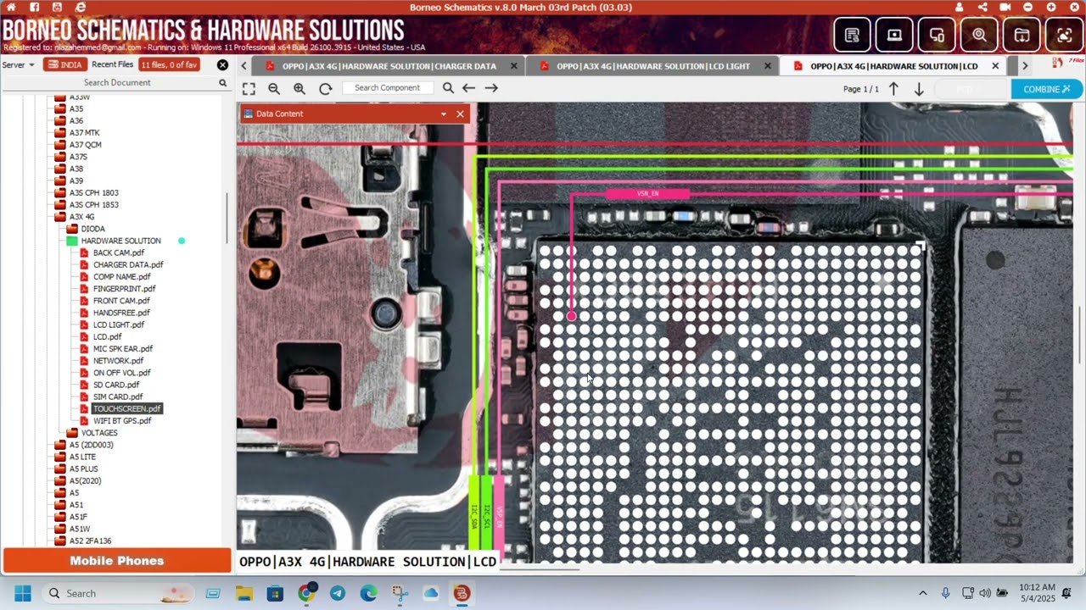The width and height of the screenshot is (1086, 610).
Task: Open the multi-device header icon
Action: point(937,36)
